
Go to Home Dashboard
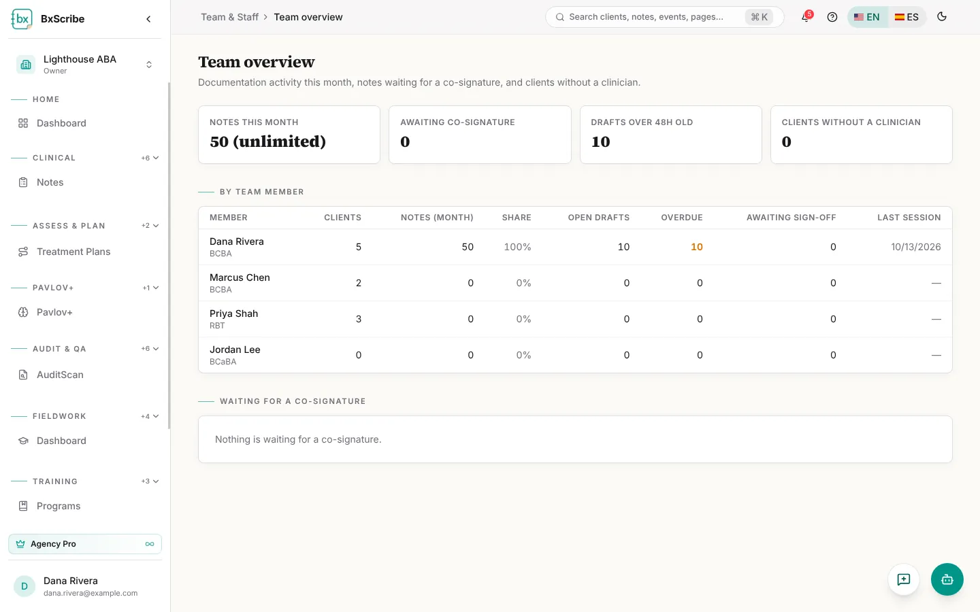tap(85, 123)
